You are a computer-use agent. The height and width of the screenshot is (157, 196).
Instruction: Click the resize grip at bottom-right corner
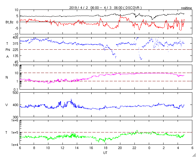(x=194, y=155)
